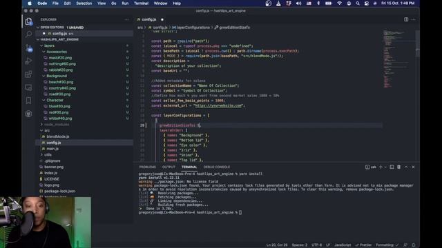Image resolution: width=442 pixels, height=248 pixels.
Task: Click Spaces: 2 indentation setting
Action: coord(299,245)
